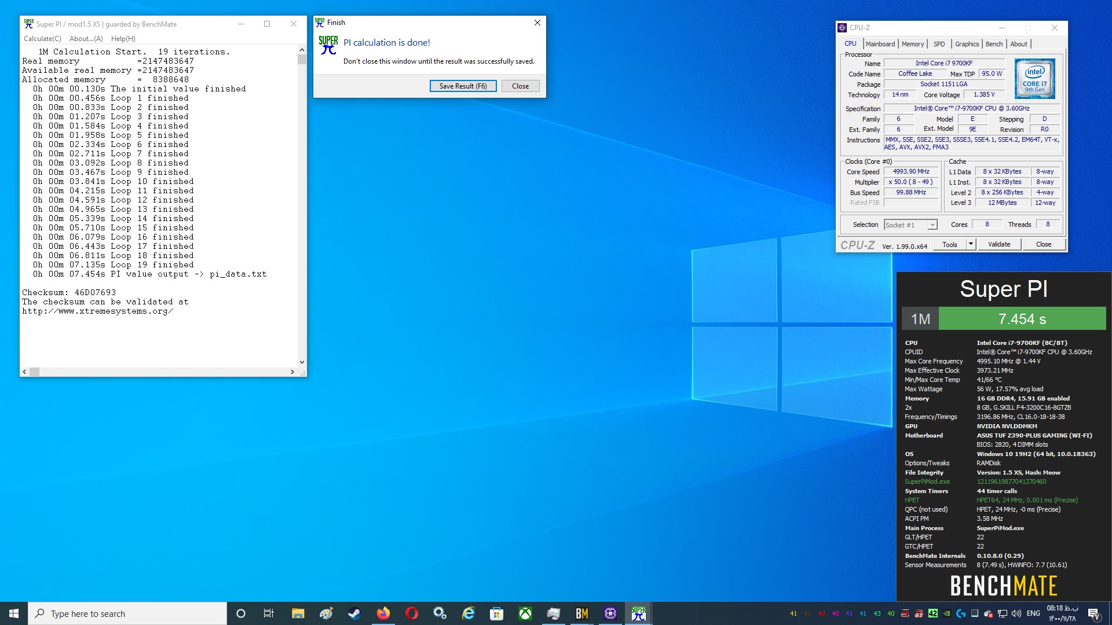1112x625 pixels.
Task: Click SuperPiMod.exe green text in BenchMate
Action: [927, 481]
